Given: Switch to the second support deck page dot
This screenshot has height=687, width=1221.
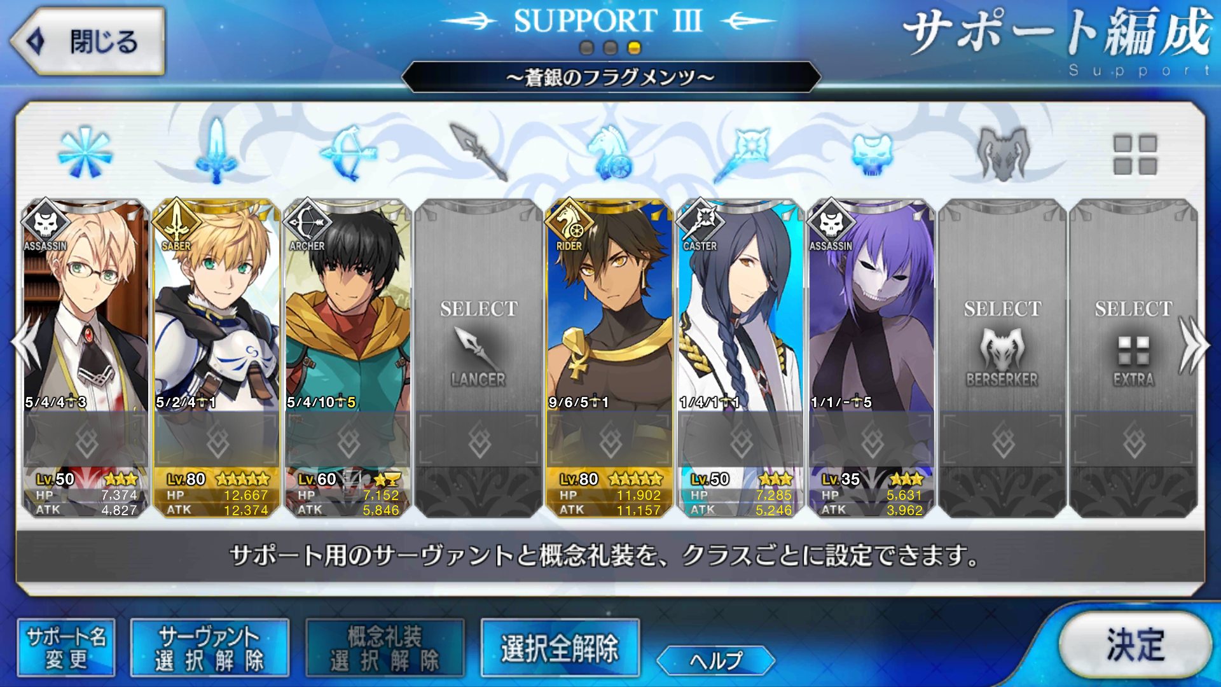Looking at the screenshot, I should [x=610, y=48].
